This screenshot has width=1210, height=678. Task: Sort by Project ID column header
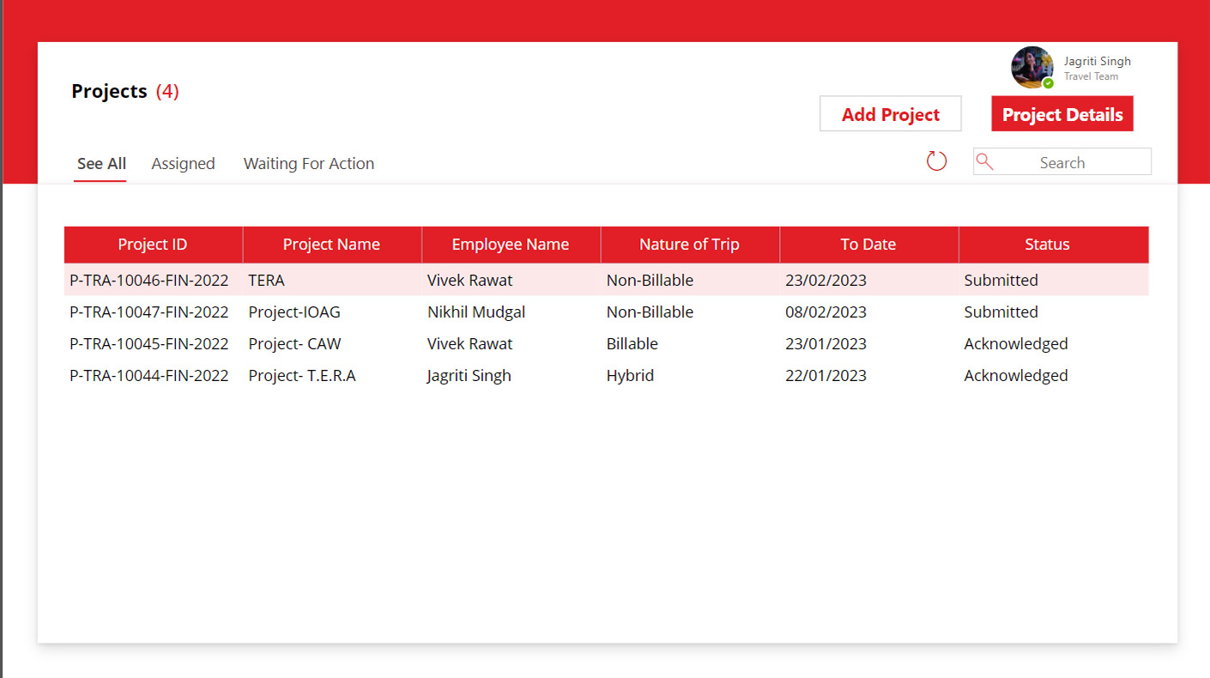click(153, 245)
